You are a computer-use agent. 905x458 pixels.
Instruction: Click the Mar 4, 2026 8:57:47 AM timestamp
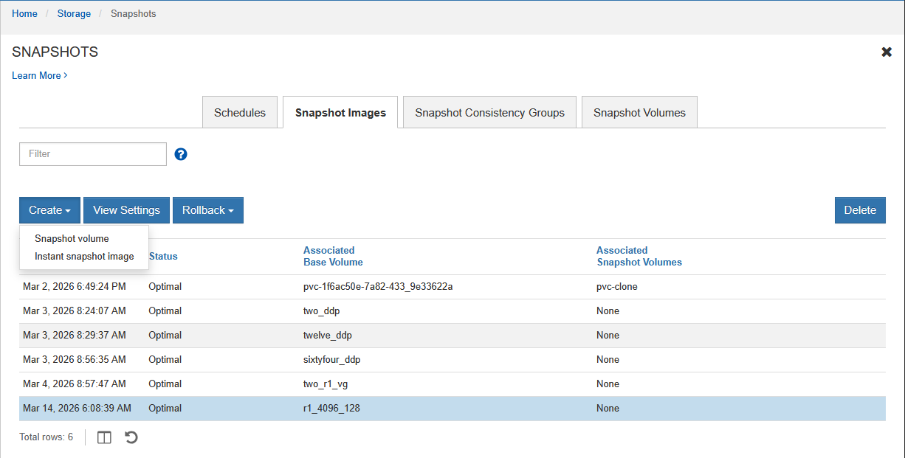[75, 384]
